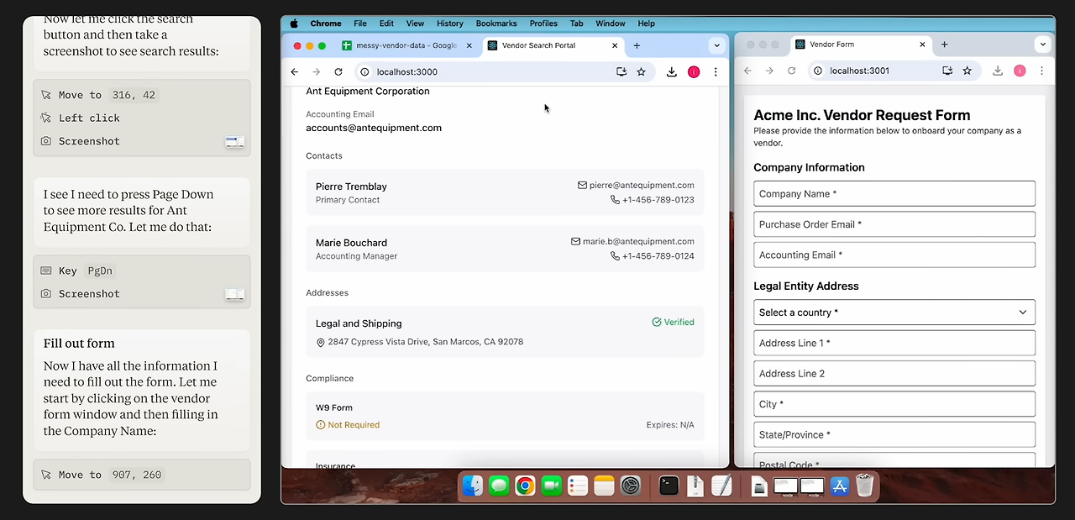The height and width of the screenshot is (520, 1075).
Task: Click the warning icon next to Not Required
Action: coord(320,425)
